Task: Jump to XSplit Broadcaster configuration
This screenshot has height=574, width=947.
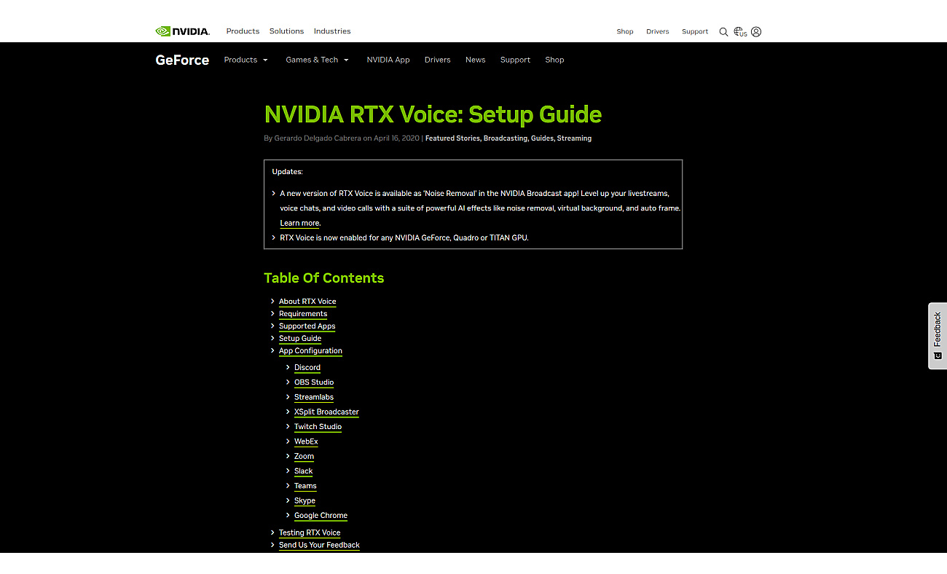Action: 326,412
